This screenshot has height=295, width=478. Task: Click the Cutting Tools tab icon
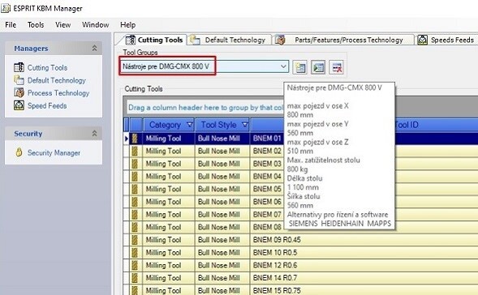pos(131,40)
